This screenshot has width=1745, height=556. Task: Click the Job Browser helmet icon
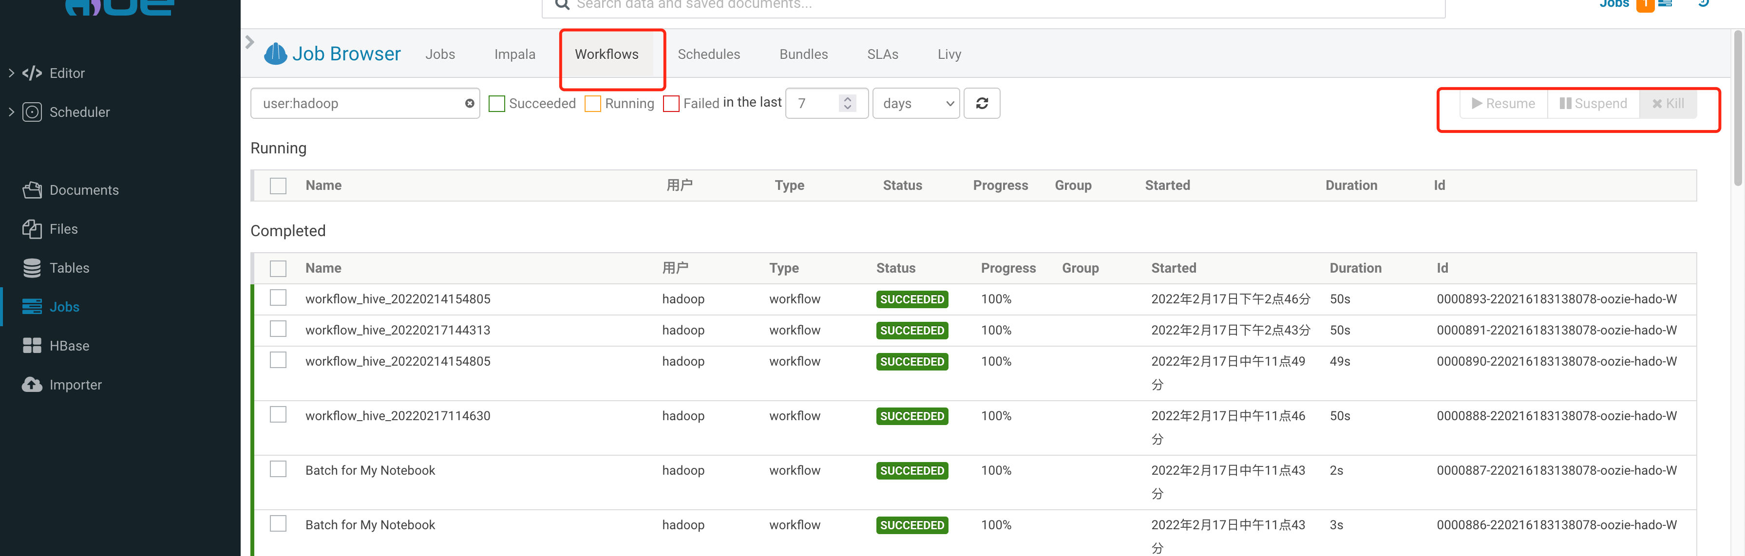275,54
